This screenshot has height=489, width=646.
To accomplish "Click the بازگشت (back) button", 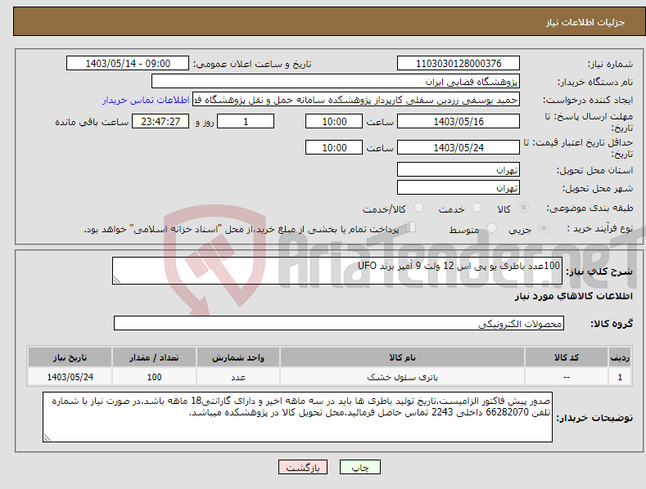I will pyautogui.click(x=303, y=468).
